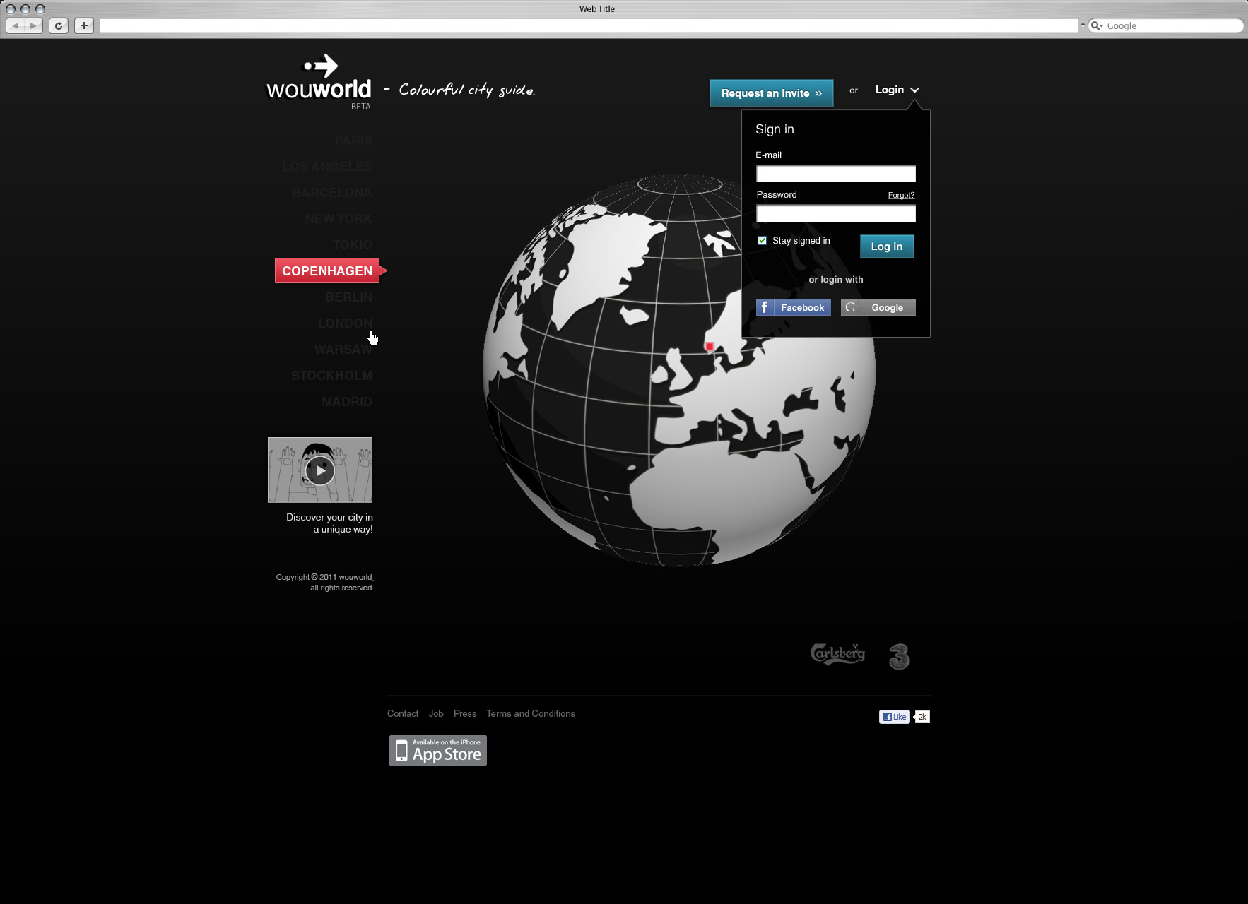Click the Carlsberg sponsor logo

pyautogui.click(x=837, y=654)
